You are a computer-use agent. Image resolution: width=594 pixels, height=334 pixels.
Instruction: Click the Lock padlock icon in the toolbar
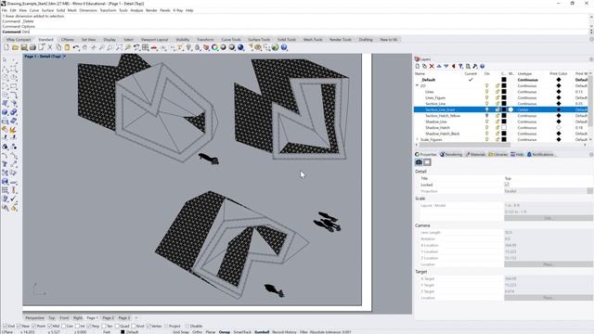[x=198, y=47]
